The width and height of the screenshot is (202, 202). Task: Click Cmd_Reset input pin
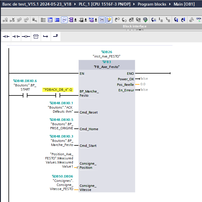[x=88, y=112]
